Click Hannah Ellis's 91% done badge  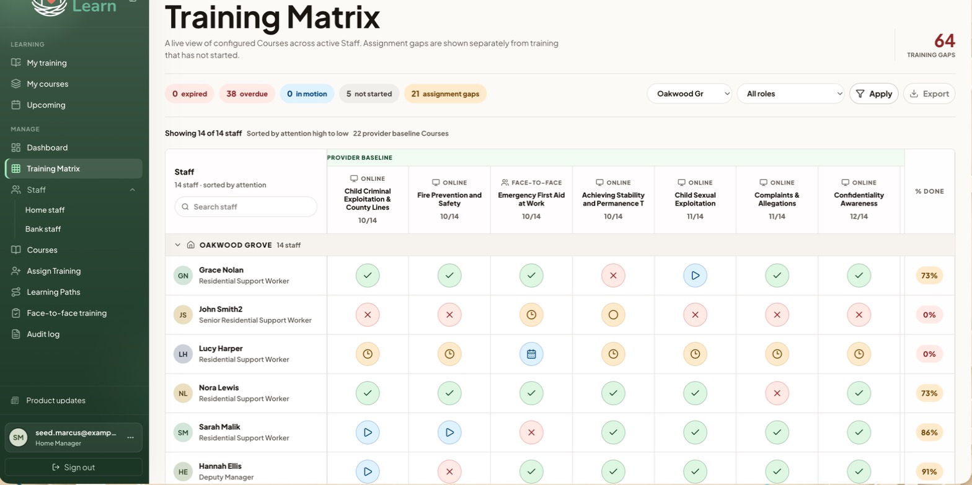pyautogui.click(x=929, y=471)
